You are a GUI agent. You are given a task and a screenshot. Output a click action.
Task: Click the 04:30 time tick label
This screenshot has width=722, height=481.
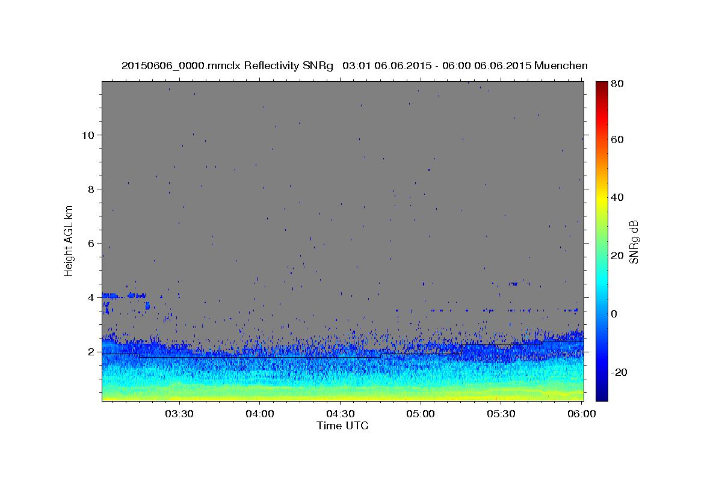340,414
